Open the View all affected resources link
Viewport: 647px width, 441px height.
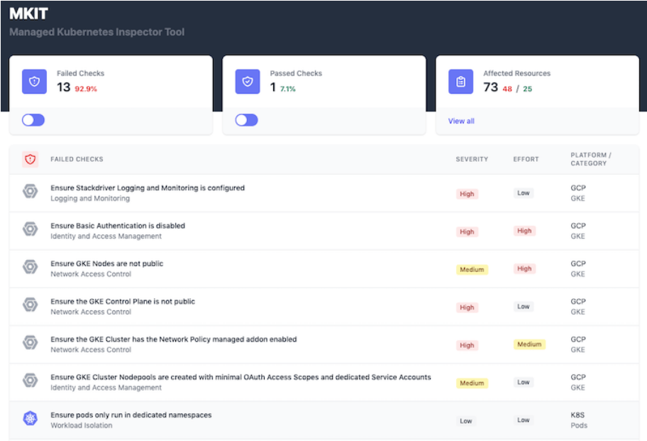click(x=461, y=121)
